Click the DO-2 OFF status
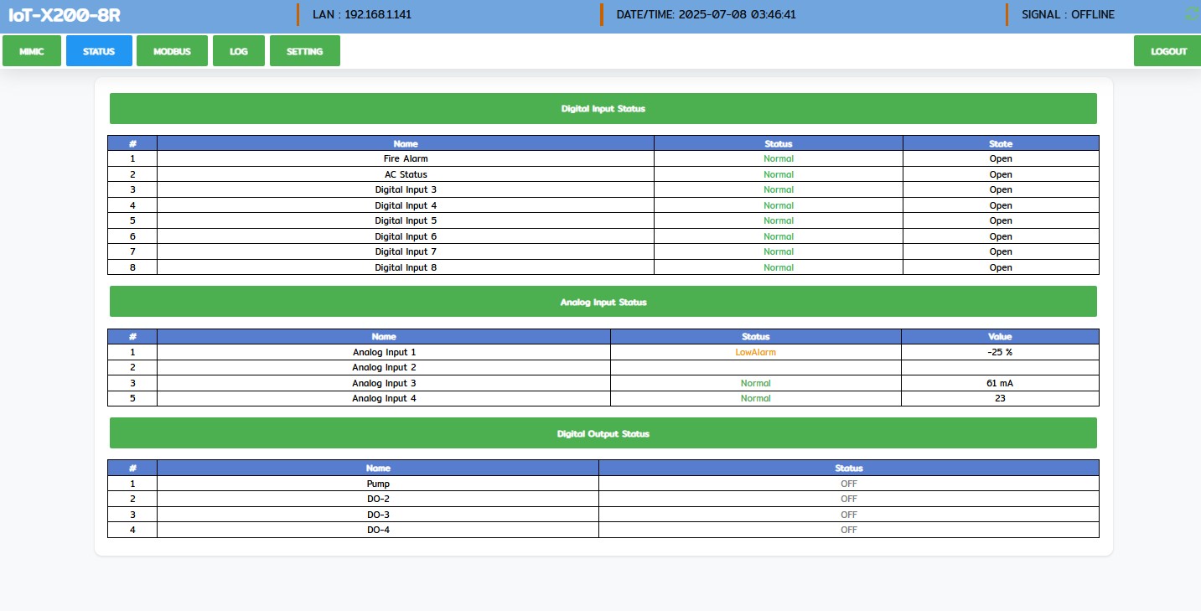 click(x=848, y=499)
